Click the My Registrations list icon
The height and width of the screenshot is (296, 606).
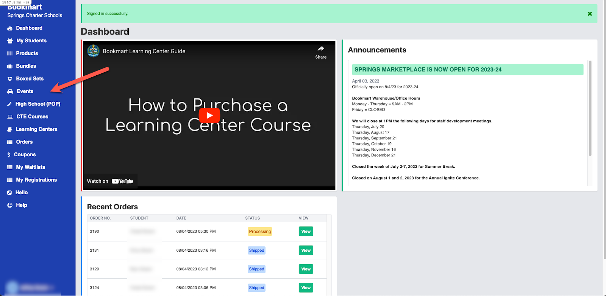coord(10,180)
